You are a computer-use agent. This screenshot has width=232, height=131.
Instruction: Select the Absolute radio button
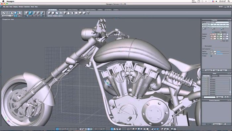pos(213,32)
